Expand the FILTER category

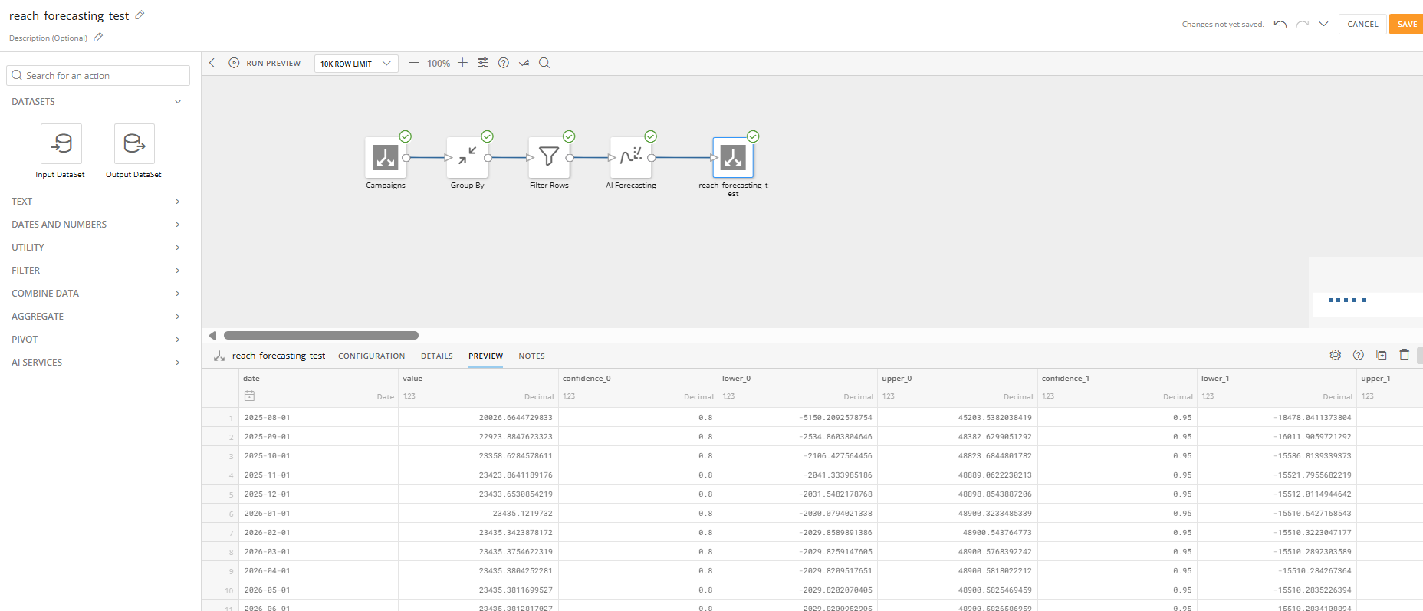96,271
